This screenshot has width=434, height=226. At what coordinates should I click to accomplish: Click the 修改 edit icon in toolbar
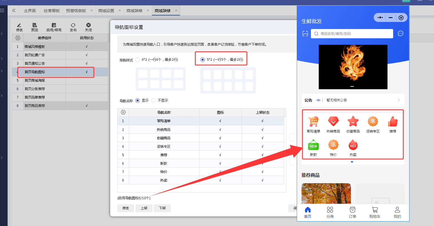click(19, 25)
